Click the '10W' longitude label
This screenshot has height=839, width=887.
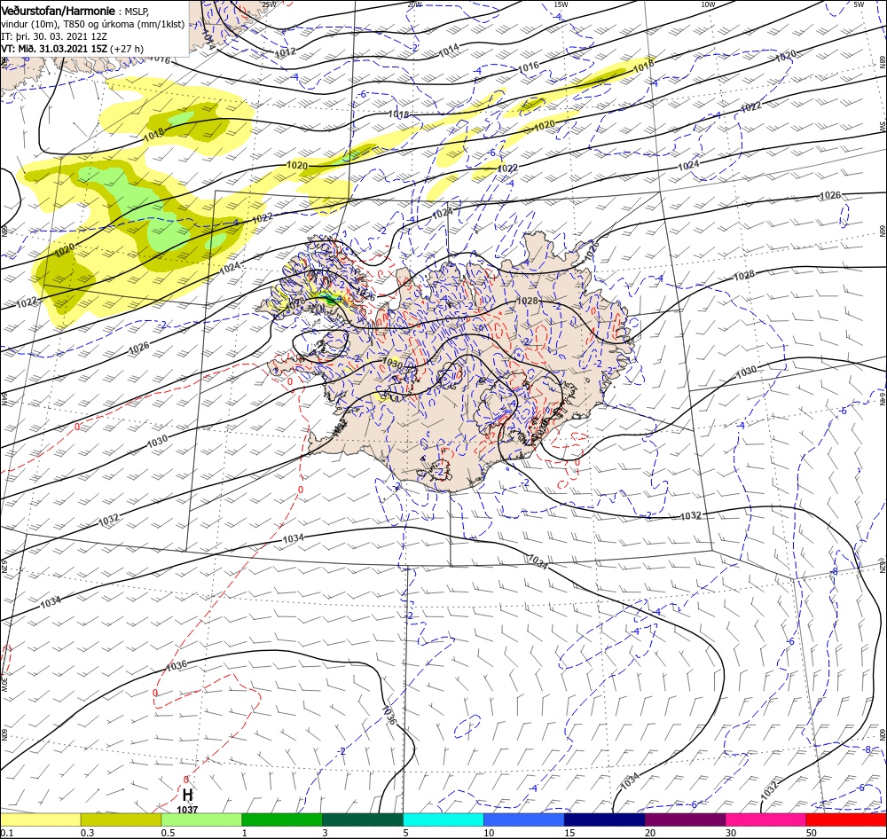pos(708,4)
